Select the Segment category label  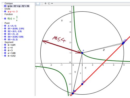click(x=9, y=42)
